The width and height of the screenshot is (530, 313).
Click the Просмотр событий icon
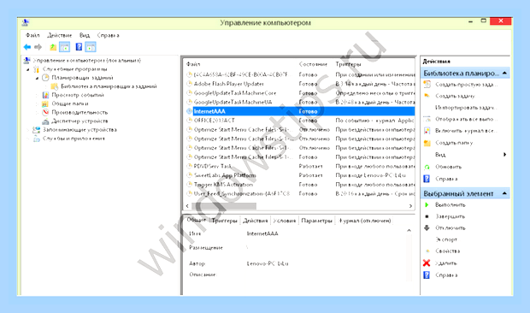[x=45, y=95]
